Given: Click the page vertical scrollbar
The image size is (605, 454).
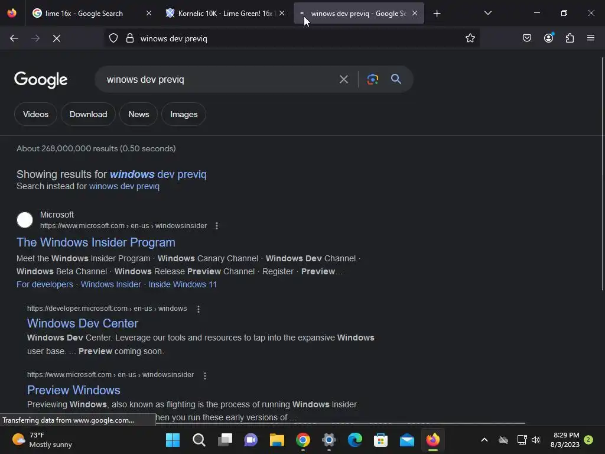Looking at the screenshot, I should [603, 174].
